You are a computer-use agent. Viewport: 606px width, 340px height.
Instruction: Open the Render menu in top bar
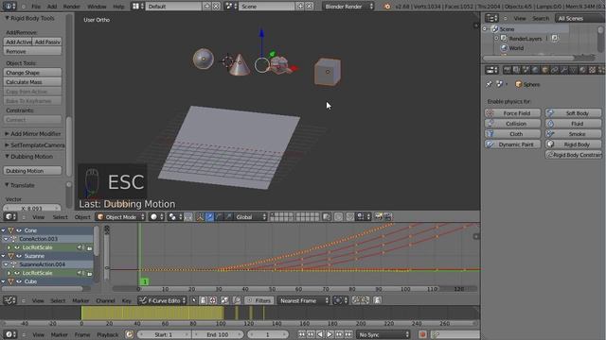72,7
